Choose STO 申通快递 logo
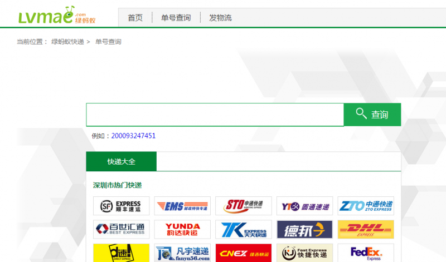 pyautogui.click(x=244, y=206)
